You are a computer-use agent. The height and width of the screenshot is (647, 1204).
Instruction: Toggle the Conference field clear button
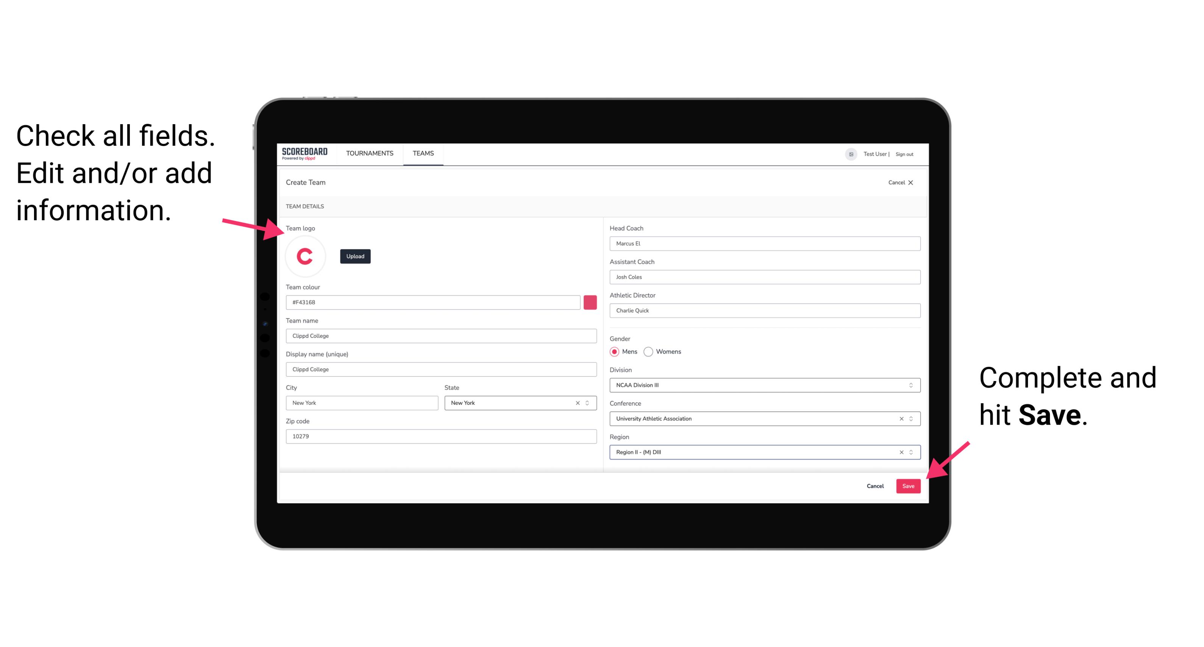coord(900,418)
